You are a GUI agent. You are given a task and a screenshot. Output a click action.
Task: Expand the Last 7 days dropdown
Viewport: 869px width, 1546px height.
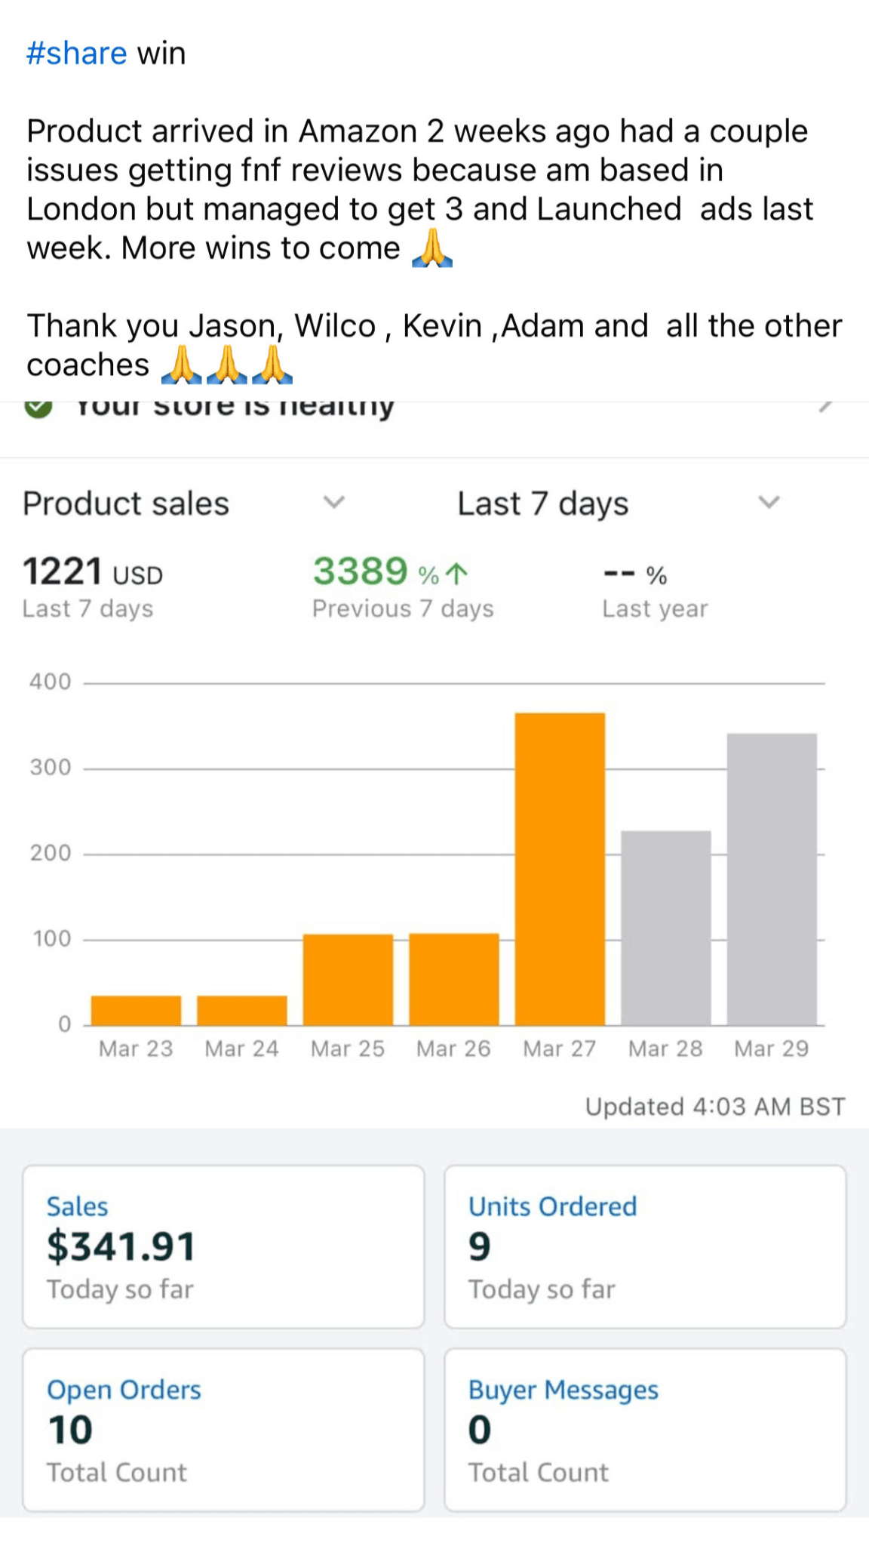[768, 502]
